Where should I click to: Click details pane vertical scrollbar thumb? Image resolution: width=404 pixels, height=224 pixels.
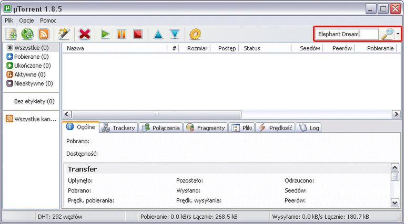395,177
